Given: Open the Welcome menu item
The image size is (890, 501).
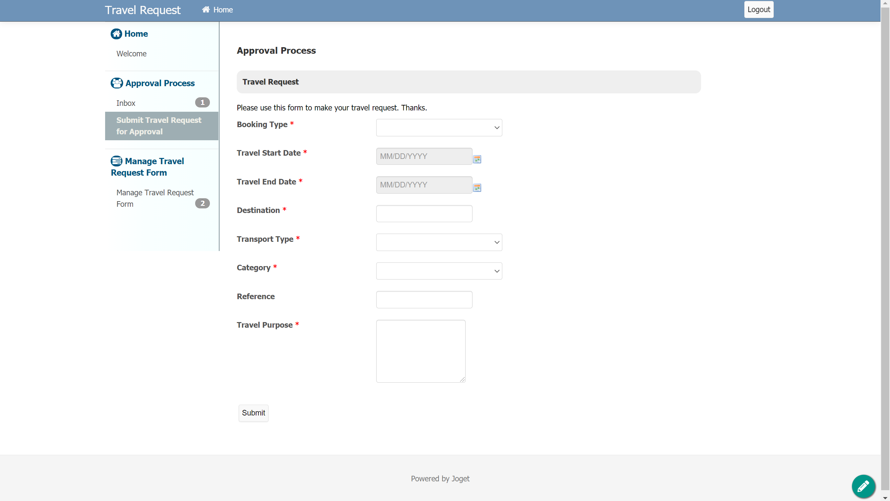Looking at the screenshot, I should [x=131, y=54].
